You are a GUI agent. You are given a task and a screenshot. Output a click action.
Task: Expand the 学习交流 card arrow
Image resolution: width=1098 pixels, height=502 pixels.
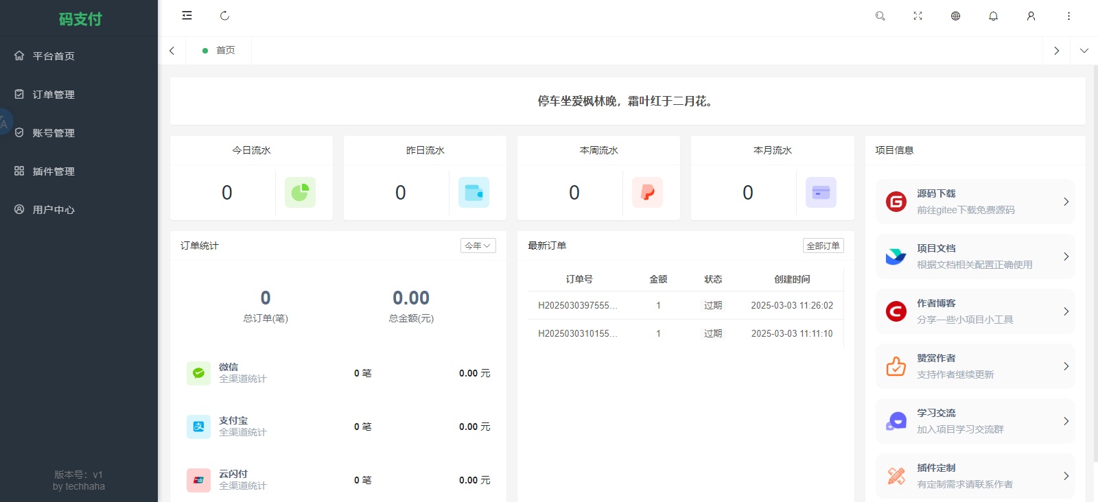(1066, 421)
